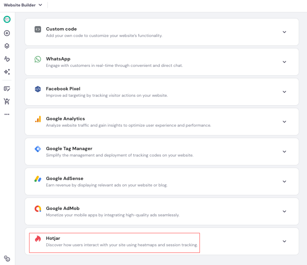Click the Facebook Pixel code icon
307x265 pixels.
(37, 89)
